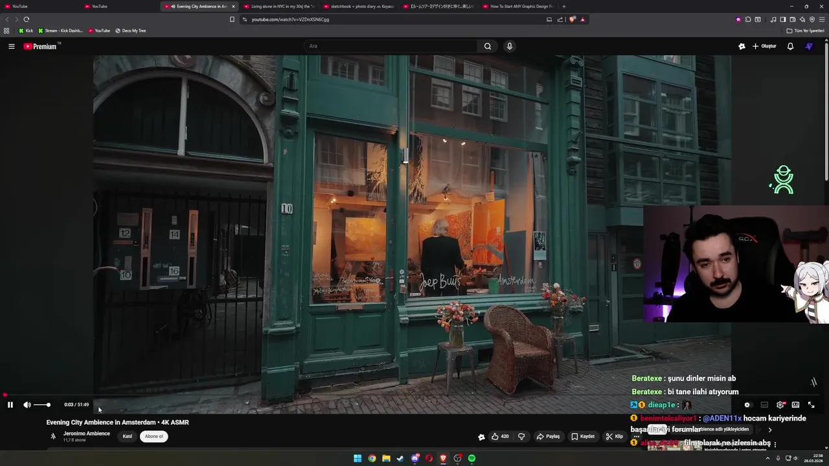Open the Jeronimo Ambience channel avatar
The image size is (829, 466).
pyautogui.click(x=53, y=436)
